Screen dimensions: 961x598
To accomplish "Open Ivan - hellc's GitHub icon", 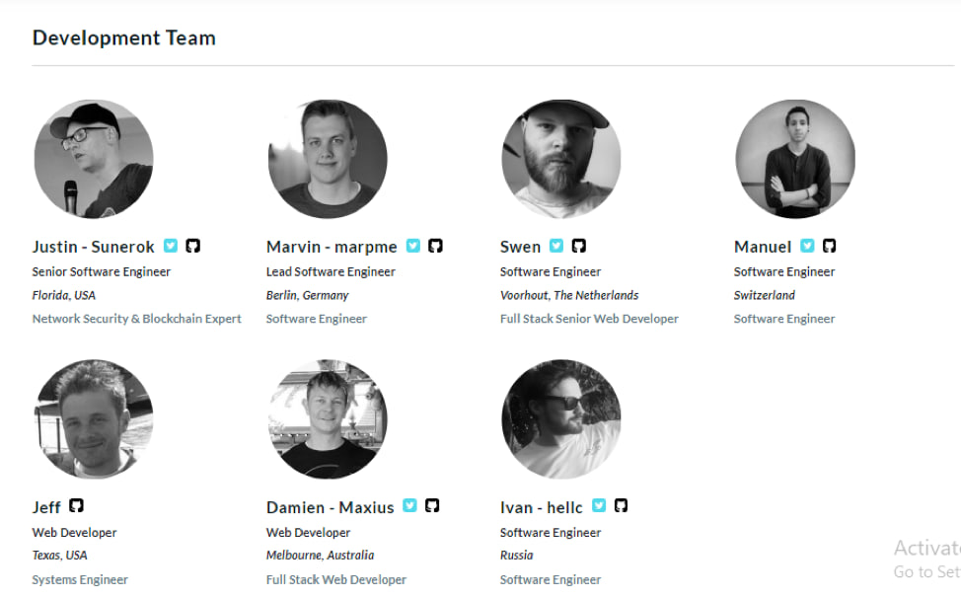I will [x=621, y=506].
